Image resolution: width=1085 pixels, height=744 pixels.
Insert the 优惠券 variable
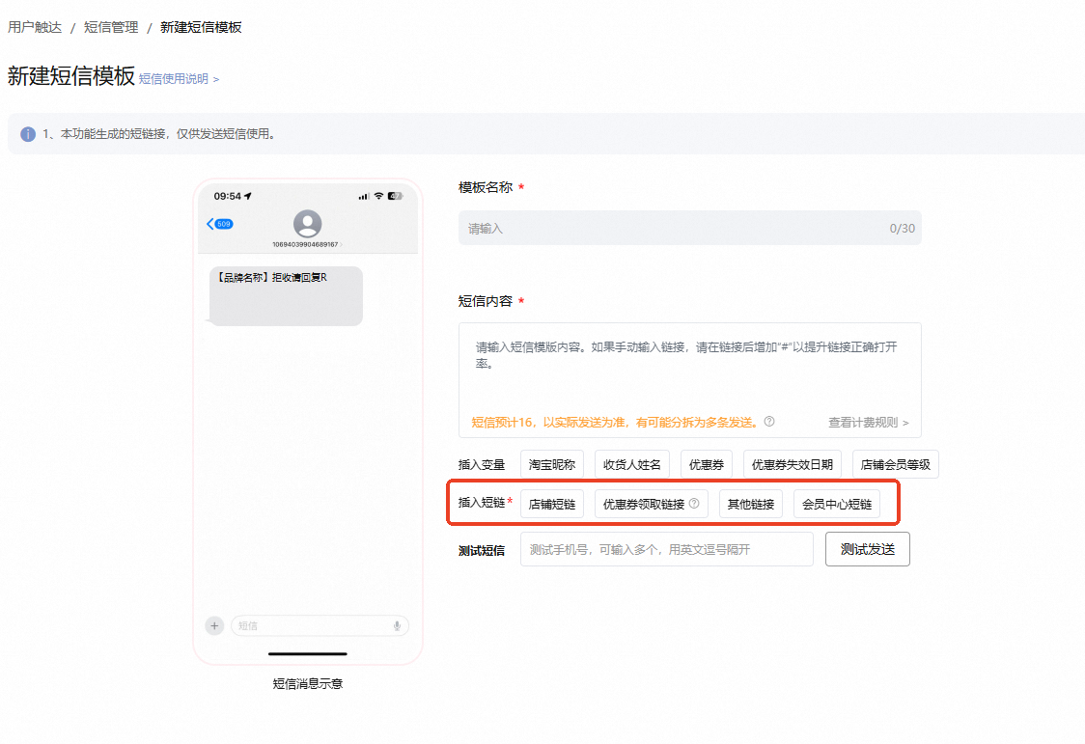(707, 465)
